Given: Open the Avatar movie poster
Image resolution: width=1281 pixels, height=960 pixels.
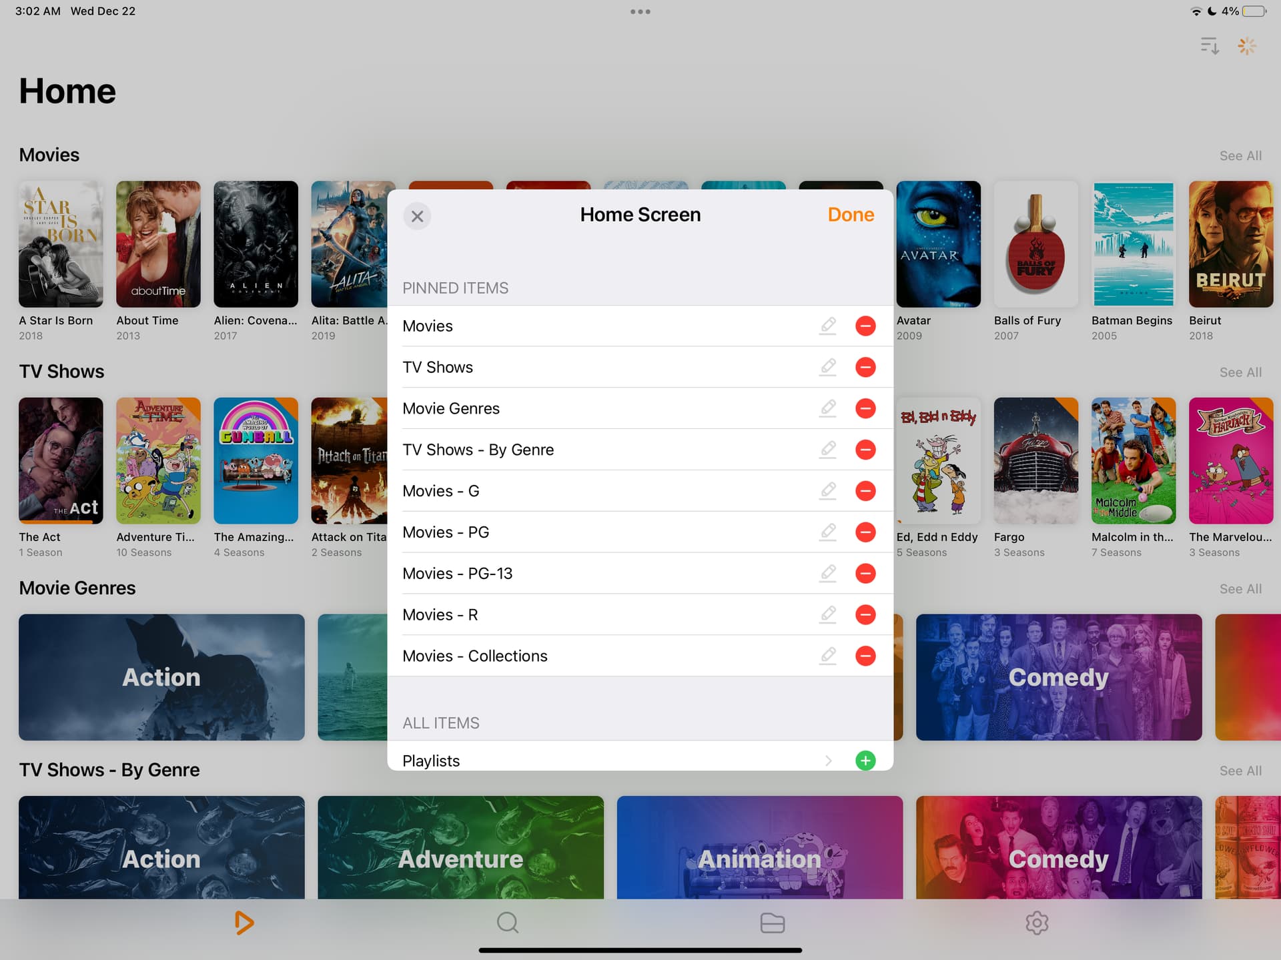Looking at the screenshot, I should tap(938, 244).
